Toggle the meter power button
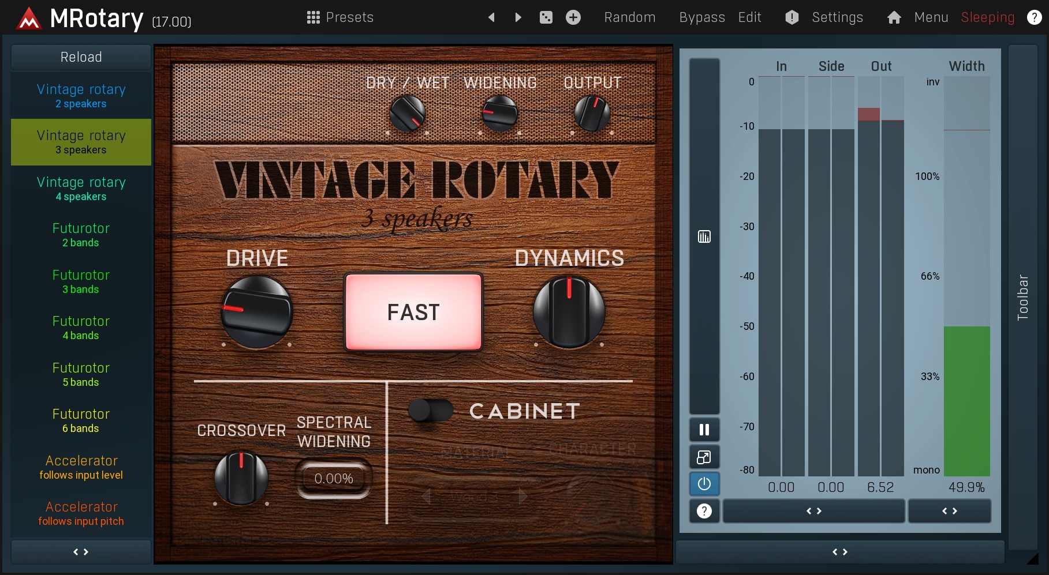 click(704, 484)
